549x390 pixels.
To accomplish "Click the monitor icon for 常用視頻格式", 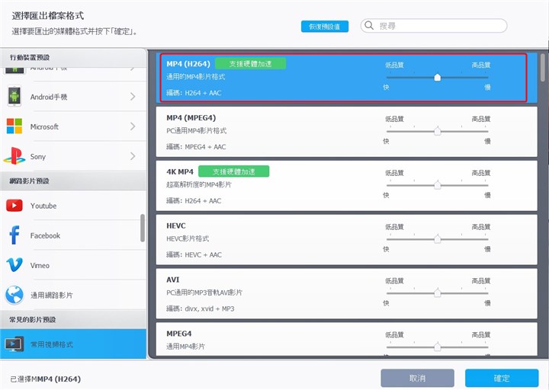I will [x=14, y=344].
